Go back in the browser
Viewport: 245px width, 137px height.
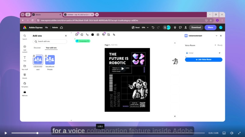click(23, 20)
